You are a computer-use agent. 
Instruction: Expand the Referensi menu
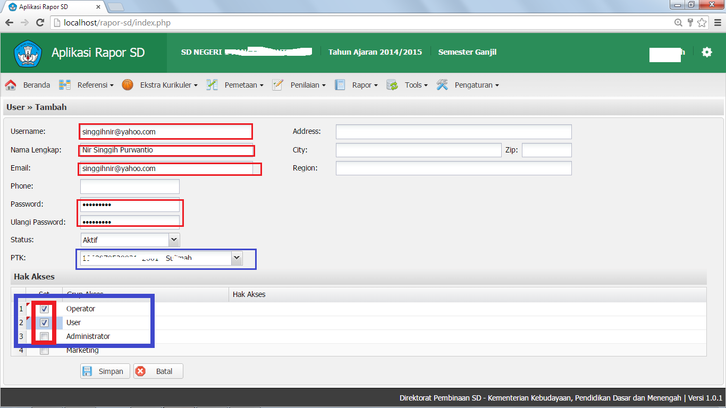(96, 85)
